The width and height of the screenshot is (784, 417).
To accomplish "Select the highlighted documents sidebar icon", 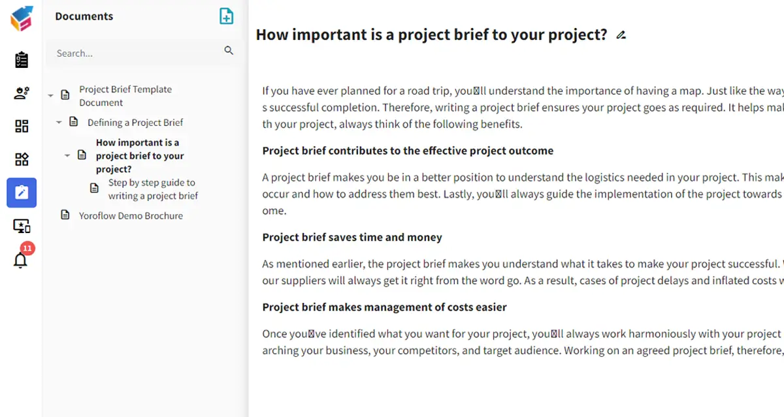I will pos(22,193).
